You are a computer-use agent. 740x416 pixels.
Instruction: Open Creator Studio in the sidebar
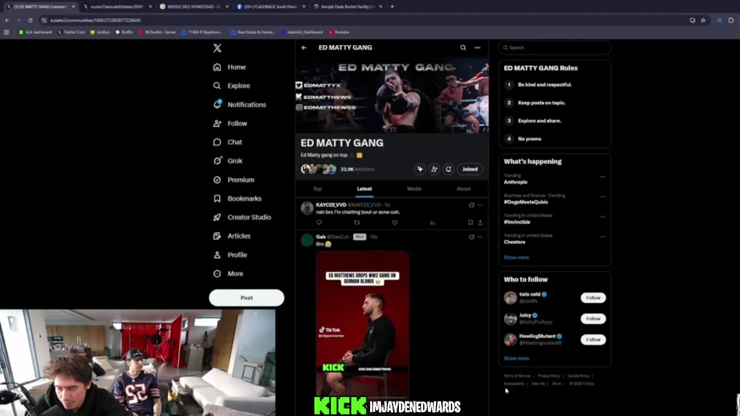tap(242, 217)
